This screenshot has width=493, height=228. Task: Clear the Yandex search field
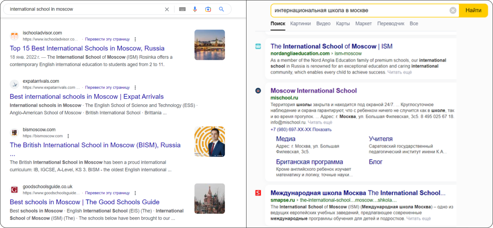tap(453, 10)
